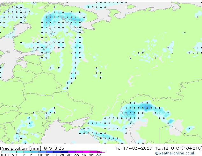202x156 pixels.
Task: Click the purple arrow at legend end
Action: (101, 152)
